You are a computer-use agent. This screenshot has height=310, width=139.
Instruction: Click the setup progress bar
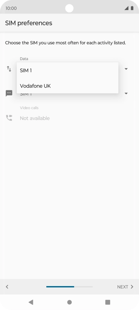coord(69,287)
